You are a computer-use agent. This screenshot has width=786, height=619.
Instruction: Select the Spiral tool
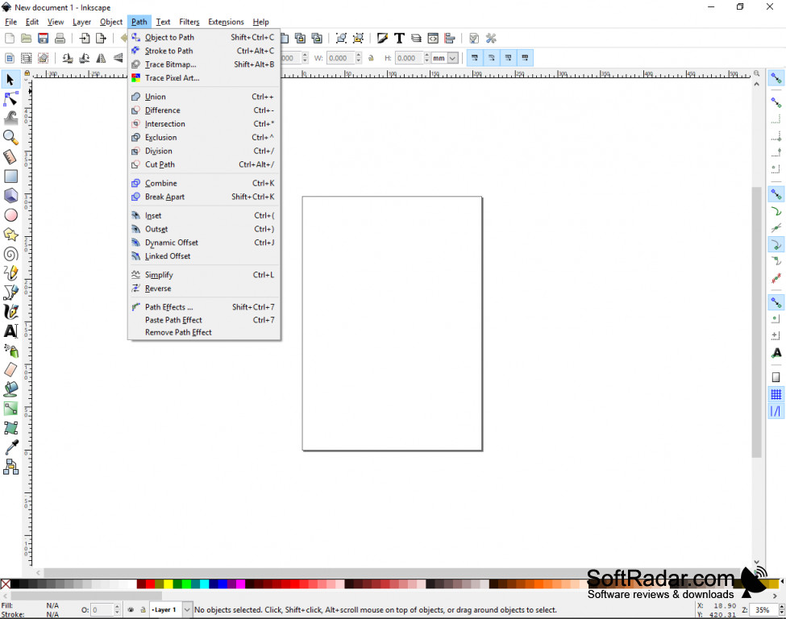tap(10, 254)
